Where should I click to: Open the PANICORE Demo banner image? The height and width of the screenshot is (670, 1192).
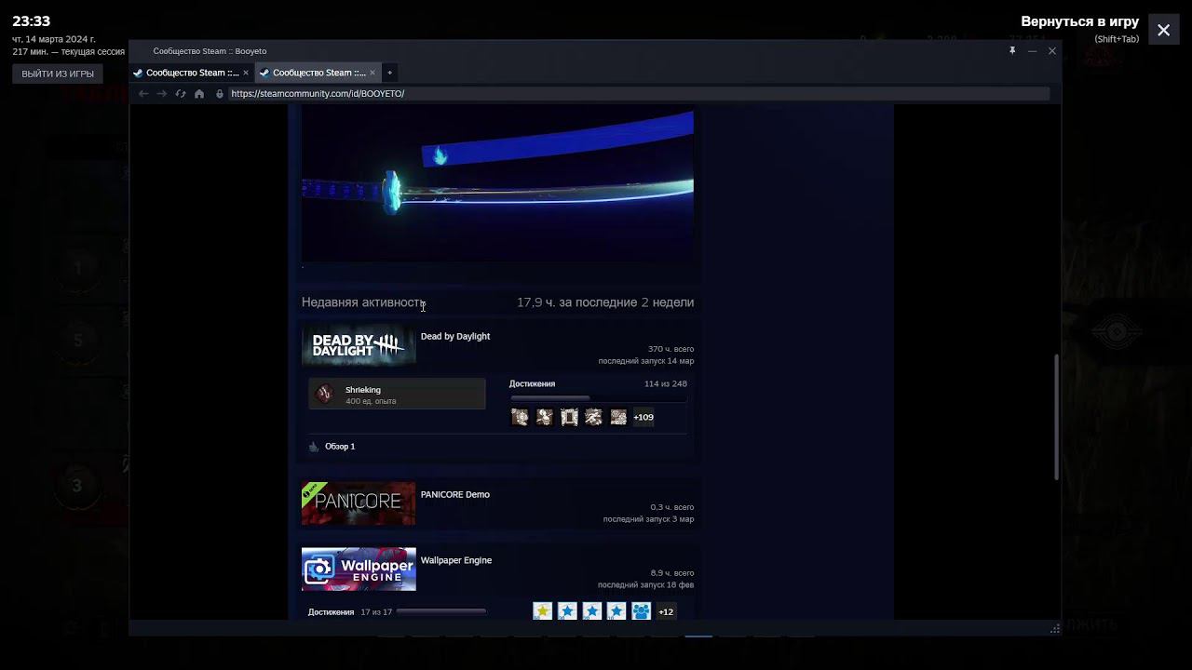(x=359, y=503)
